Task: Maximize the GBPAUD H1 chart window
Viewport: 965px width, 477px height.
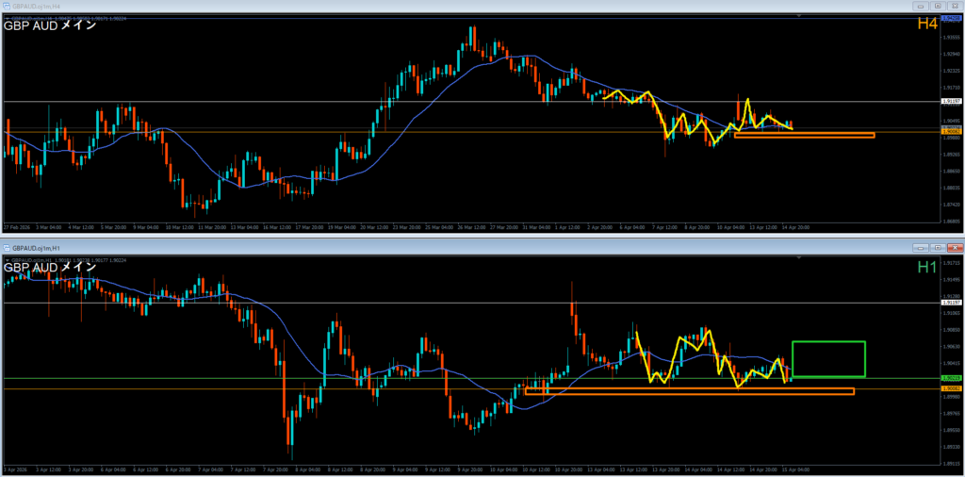Action: (x=939, y=247)
